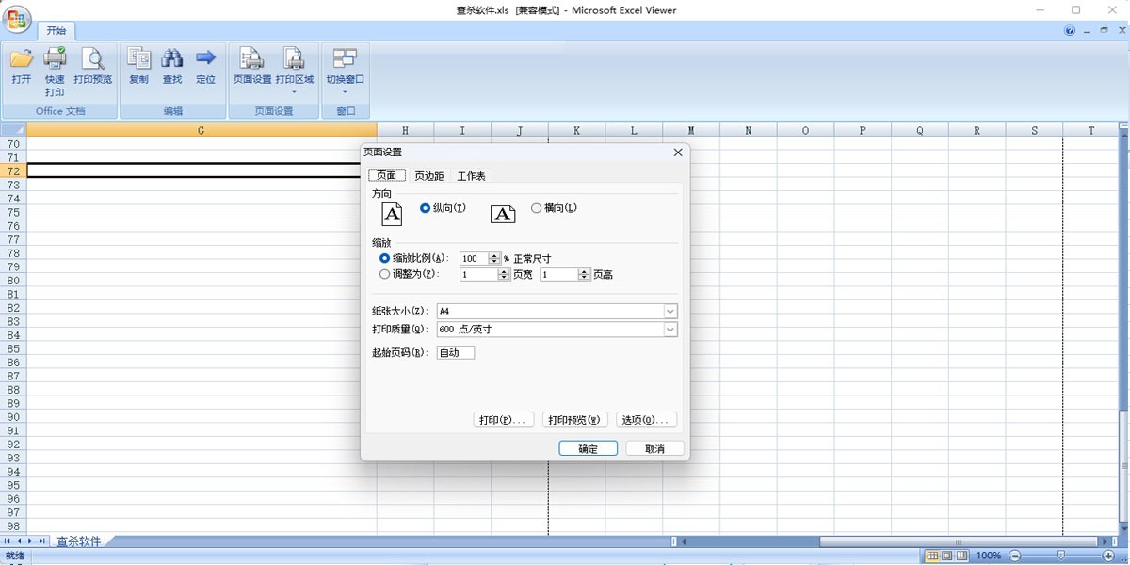Click the Office button logo

point(18,19)
